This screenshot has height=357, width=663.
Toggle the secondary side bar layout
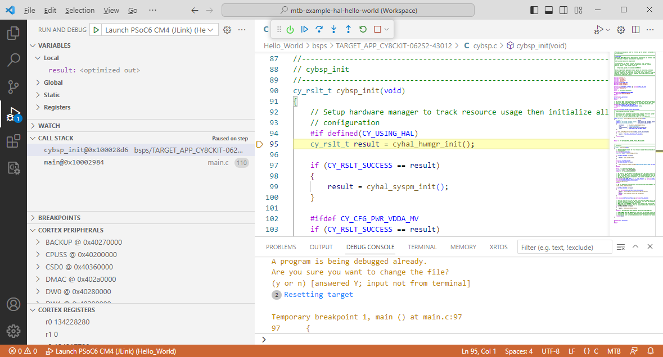click(x=563, y=10)
